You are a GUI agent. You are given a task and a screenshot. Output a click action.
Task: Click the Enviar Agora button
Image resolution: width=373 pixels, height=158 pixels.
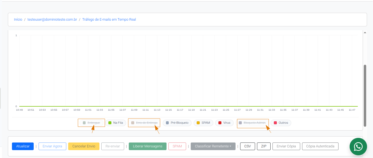click(52, 146)
